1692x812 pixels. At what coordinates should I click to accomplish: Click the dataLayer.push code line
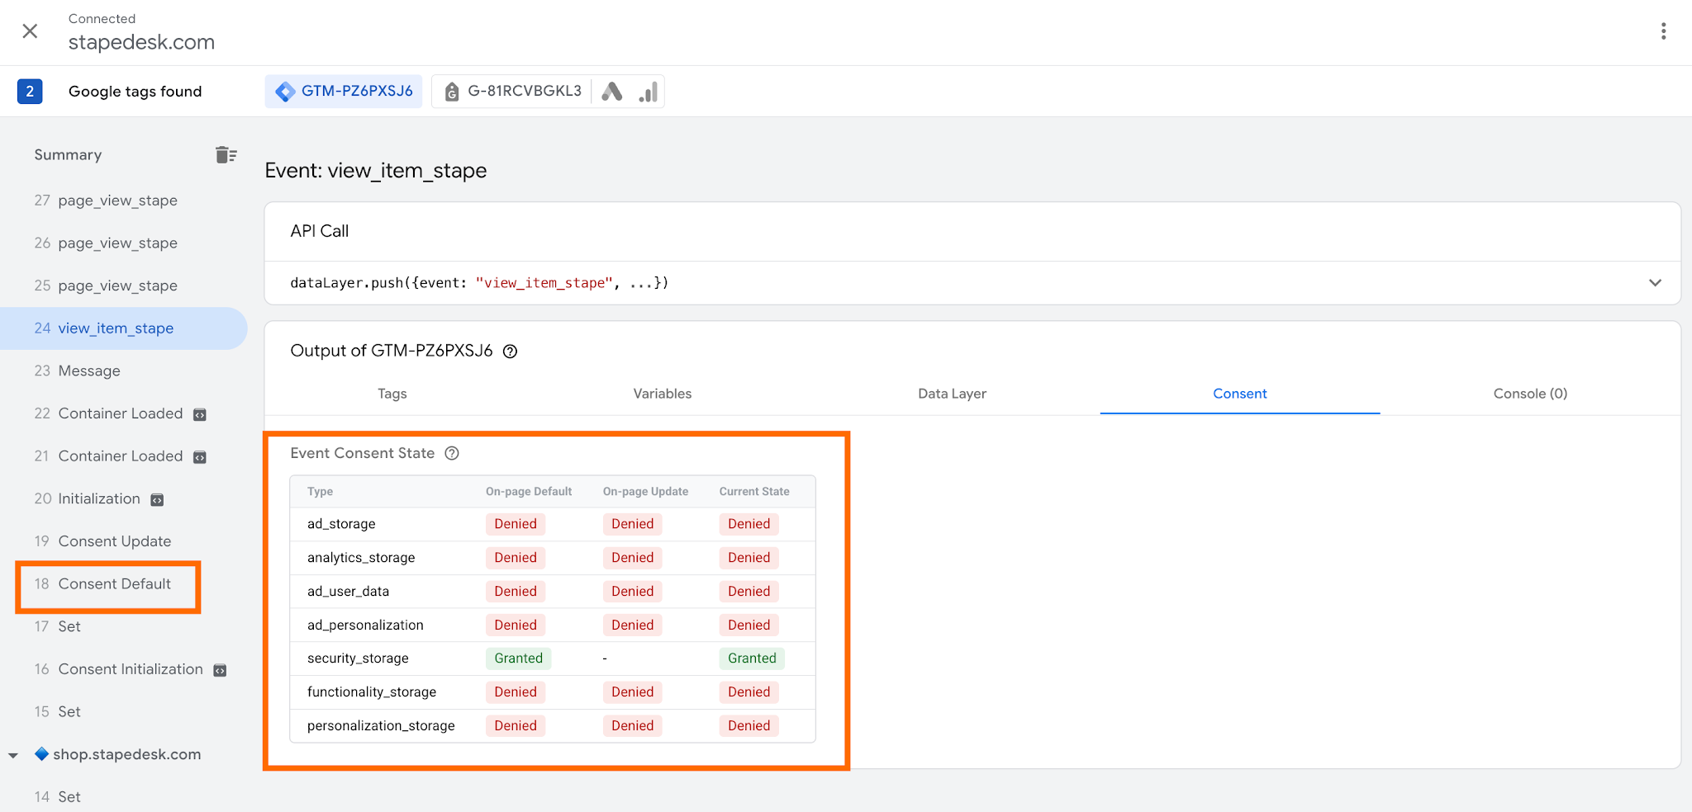(x=479, y=283)
